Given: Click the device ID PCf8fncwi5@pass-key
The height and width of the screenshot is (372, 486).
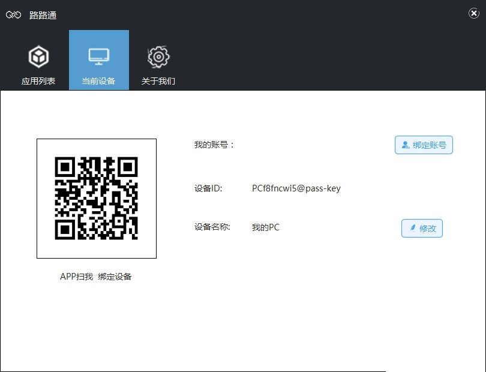Looking at the screenshot, I should pyautogui.click(x=295, y=188).
